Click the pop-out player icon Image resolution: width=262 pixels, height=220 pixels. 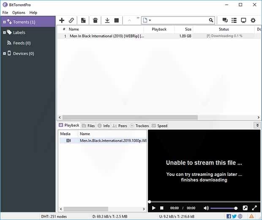point(245,208)
